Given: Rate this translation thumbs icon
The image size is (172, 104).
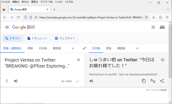Looking at the screenshot, I should tap(153, 81).
